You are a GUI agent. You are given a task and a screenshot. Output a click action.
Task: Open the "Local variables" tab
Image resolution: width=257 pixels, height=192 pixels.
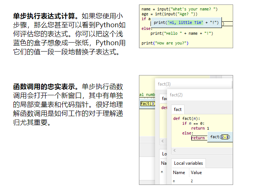coord(189,163)
